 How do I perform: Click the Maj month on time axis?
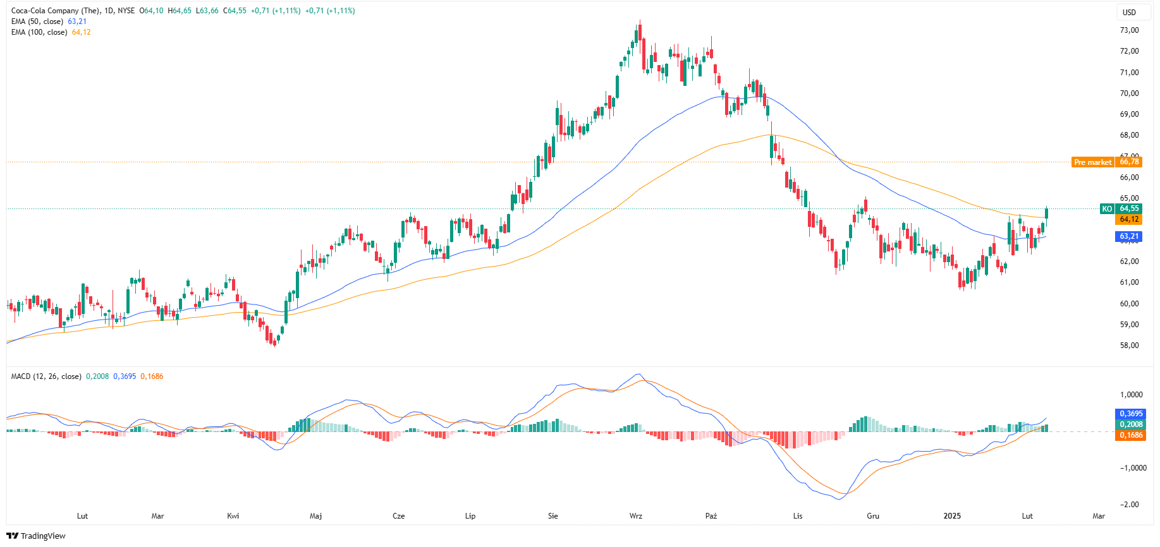click(x=315, y=516)
